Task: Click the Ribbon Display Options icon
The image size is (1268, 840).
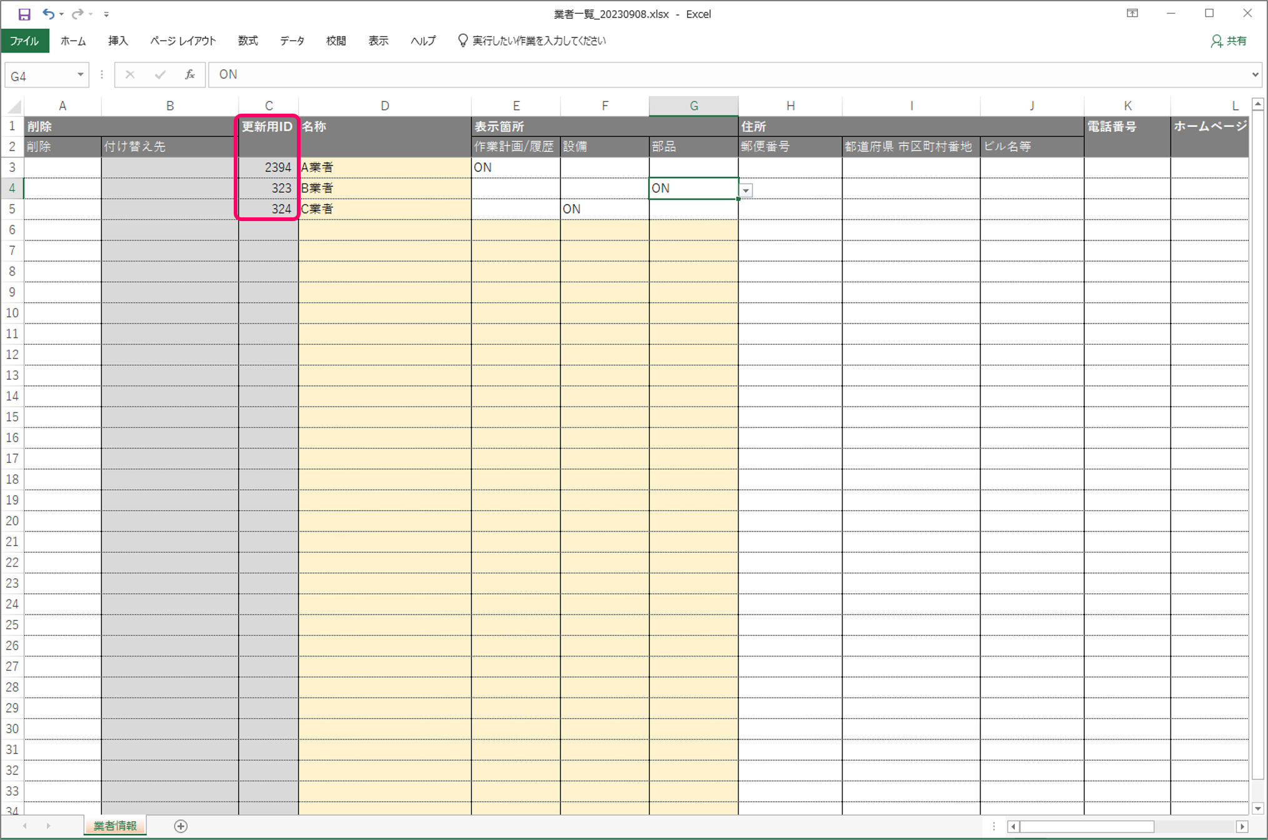Action: (x=1132, y=14)
